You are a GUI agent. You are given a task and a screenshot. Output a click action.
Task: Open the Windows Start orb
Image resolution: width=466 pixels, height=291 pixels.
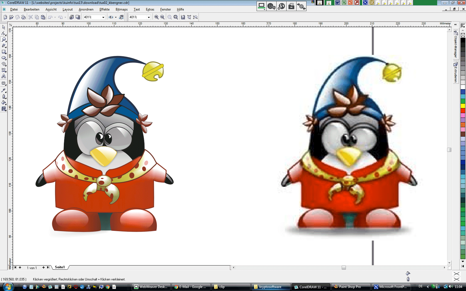tap(8, 287)
